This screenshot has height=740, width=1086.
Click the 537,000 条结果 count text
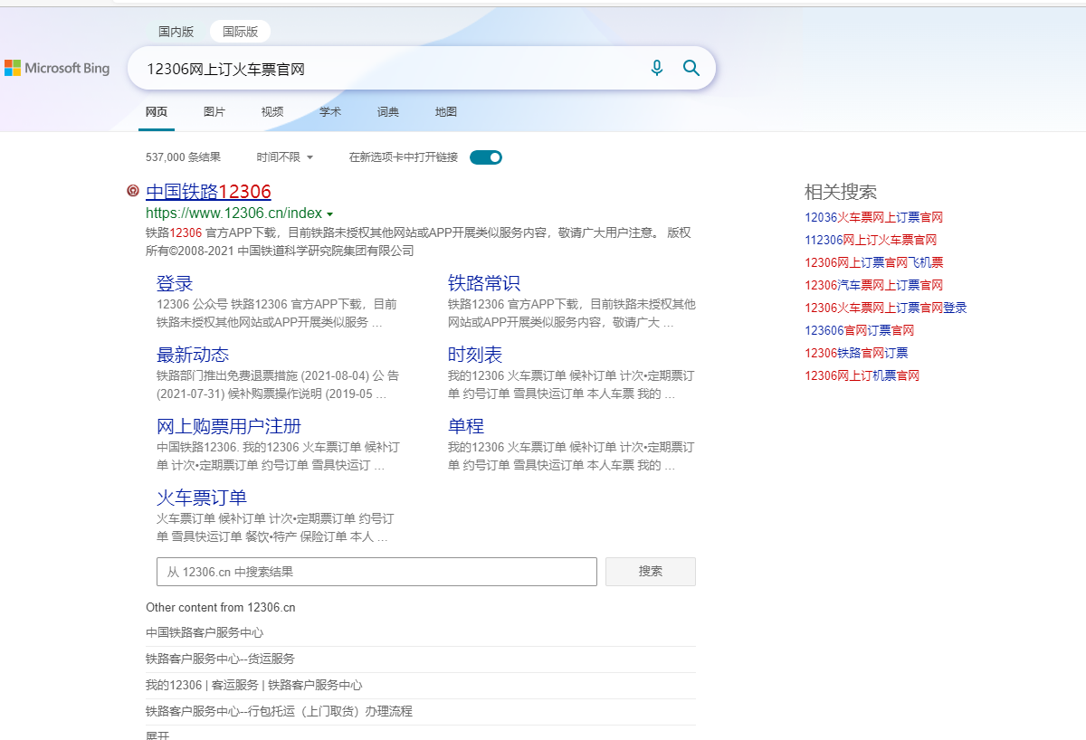coord(184,157)
